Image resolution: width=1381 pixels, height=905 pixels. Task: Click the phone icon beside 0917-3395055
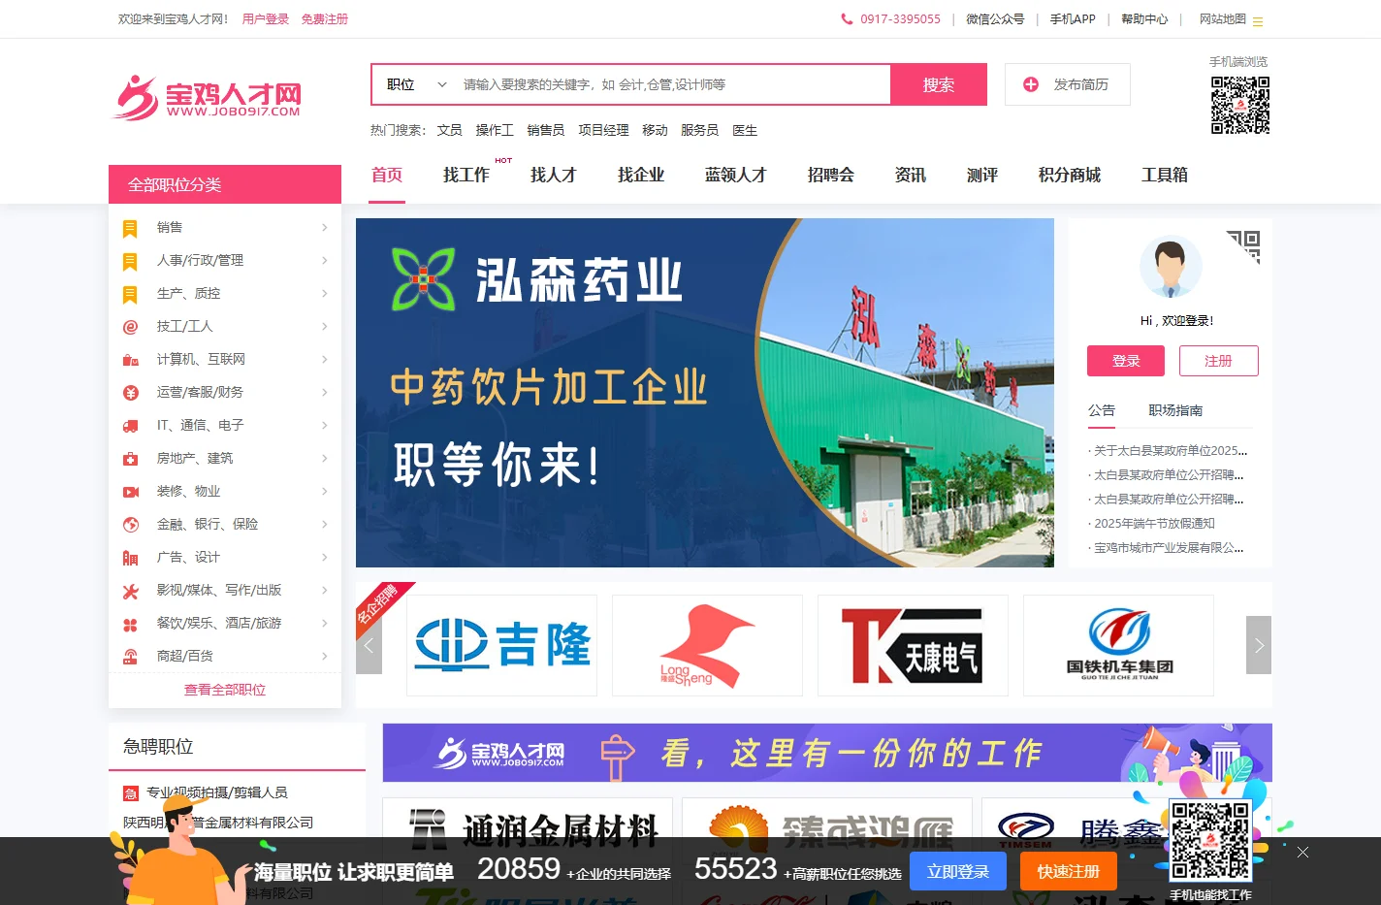tap(847, 19)
